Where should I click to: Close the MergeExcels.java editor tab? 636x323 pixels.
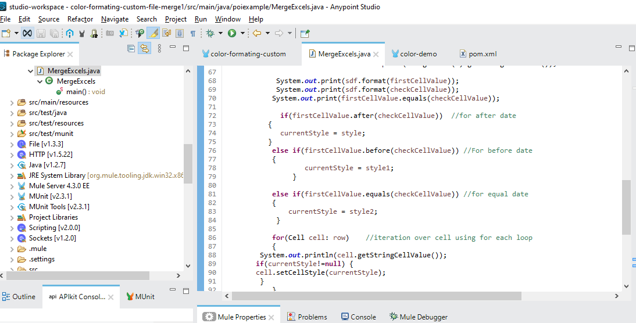click(x=376, y=55)
